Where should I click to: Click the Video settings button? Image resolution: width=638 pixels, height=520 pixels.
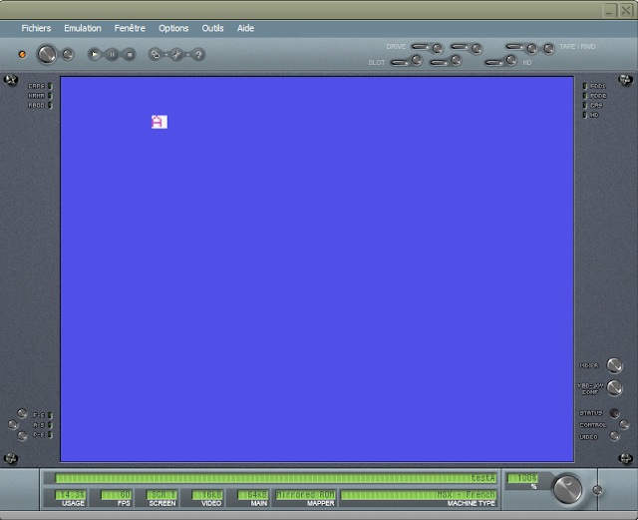(x=614, y=437)
